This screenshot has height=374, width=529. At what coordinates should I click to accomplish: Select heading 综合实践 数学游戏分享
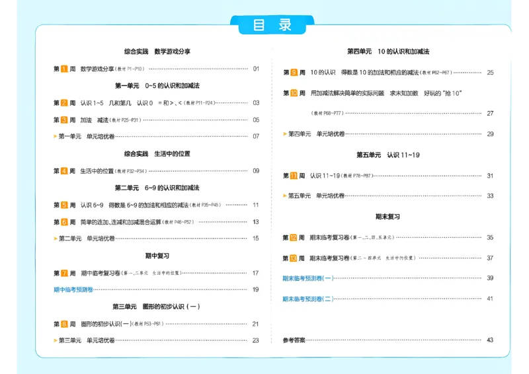pyautogui.click(x=157, y=52)
